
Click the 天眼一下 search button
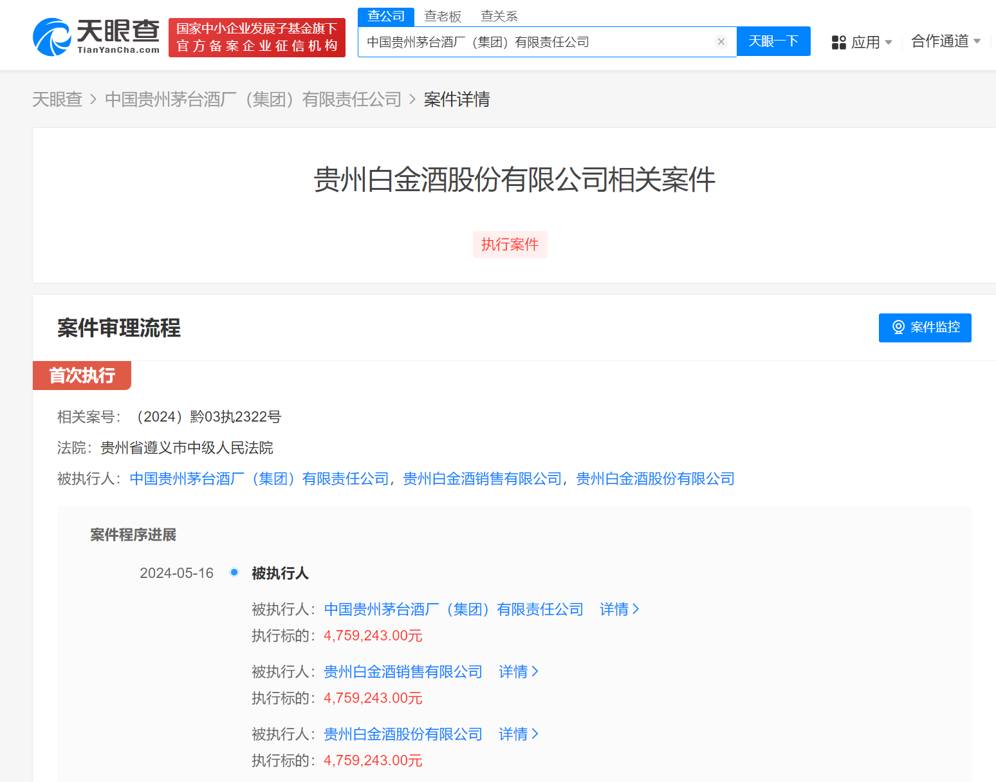pos(773,41)
